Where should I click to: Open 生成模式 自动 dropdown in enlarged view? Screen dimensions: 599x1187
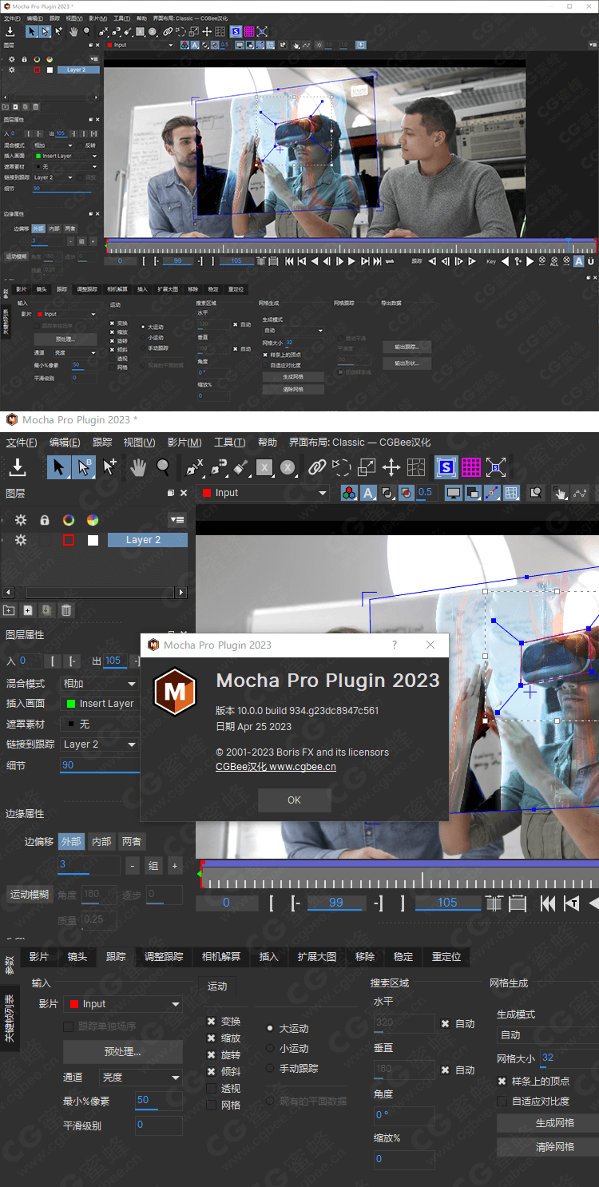547,1035
